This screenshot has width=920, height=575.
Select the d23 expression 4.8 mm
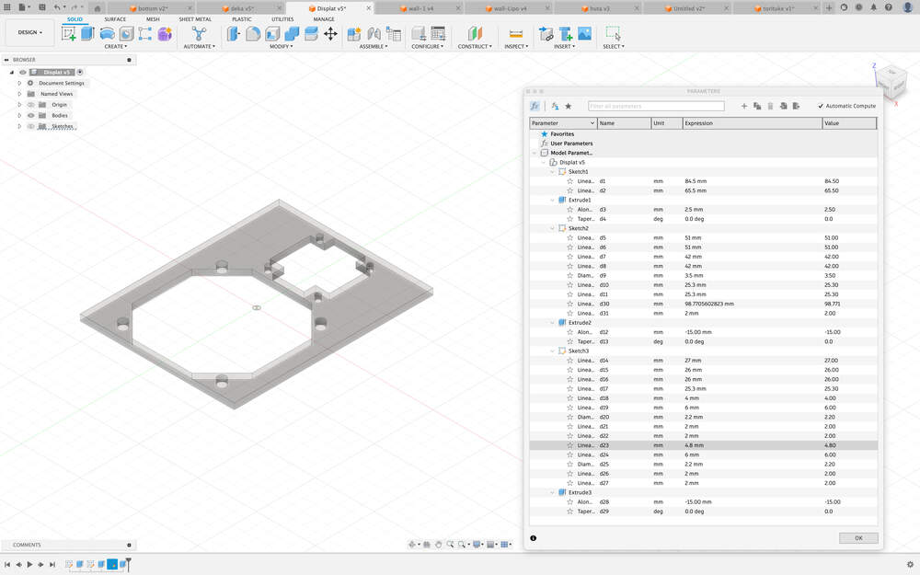click(x=694, y=445)
